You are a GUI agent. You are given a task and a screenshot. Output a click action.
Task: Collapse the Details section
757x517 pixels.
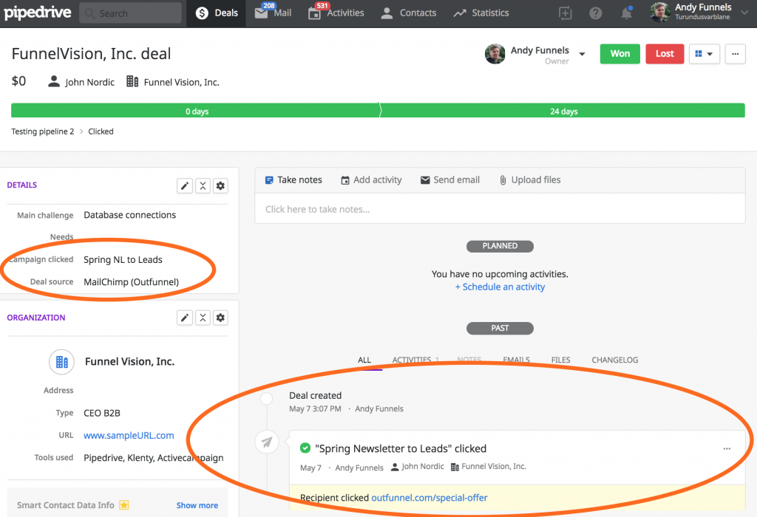(203, 185)
